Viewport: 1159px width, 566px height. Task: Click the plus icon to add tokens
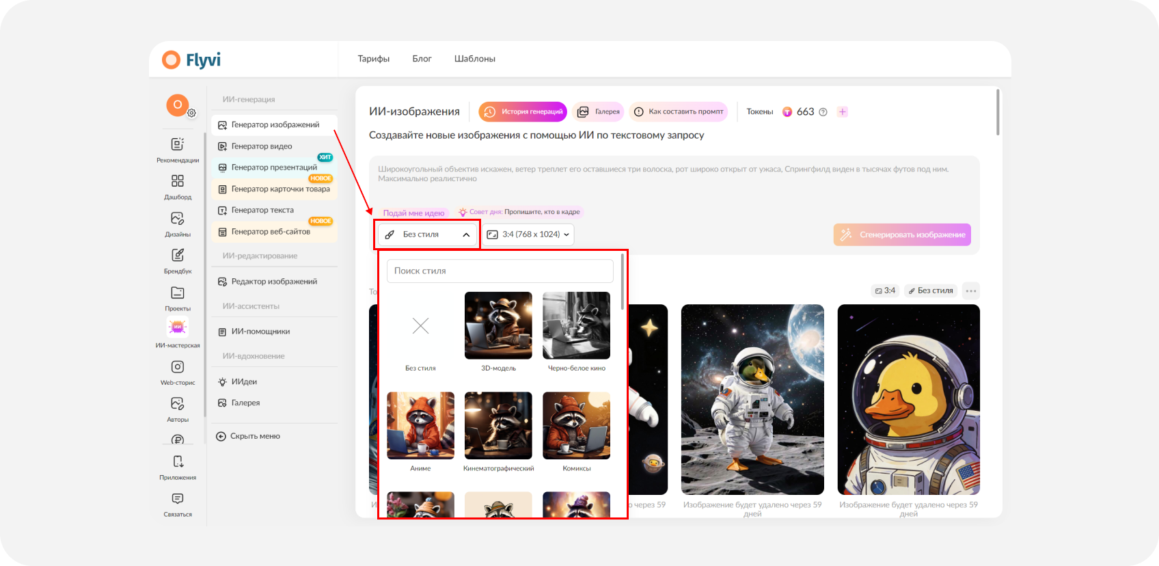843,112
